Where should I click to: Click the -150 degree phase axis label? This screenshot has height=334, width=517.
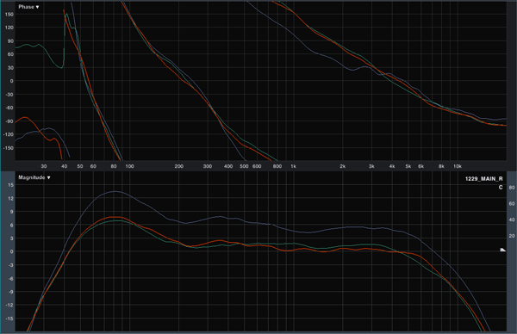point(9,148)
